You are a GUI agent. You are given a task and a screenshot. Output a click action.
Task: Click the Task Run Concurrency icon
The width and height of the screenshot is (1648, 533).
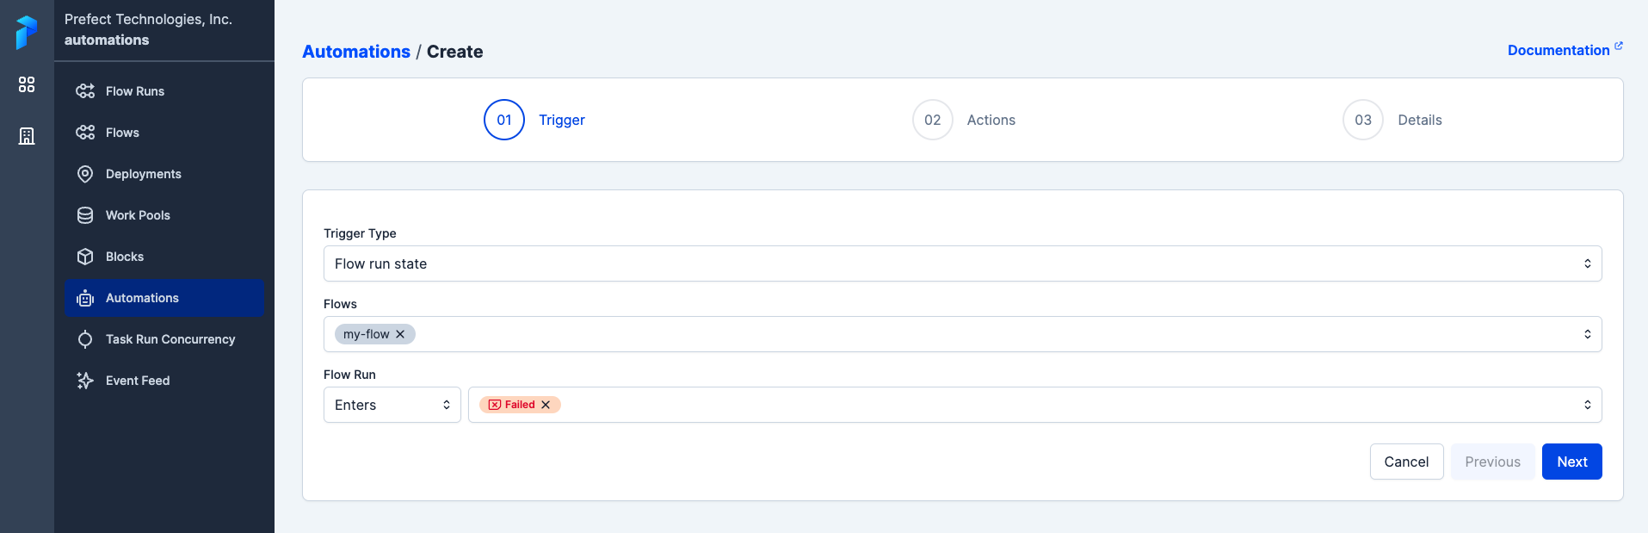coord(85,339)
